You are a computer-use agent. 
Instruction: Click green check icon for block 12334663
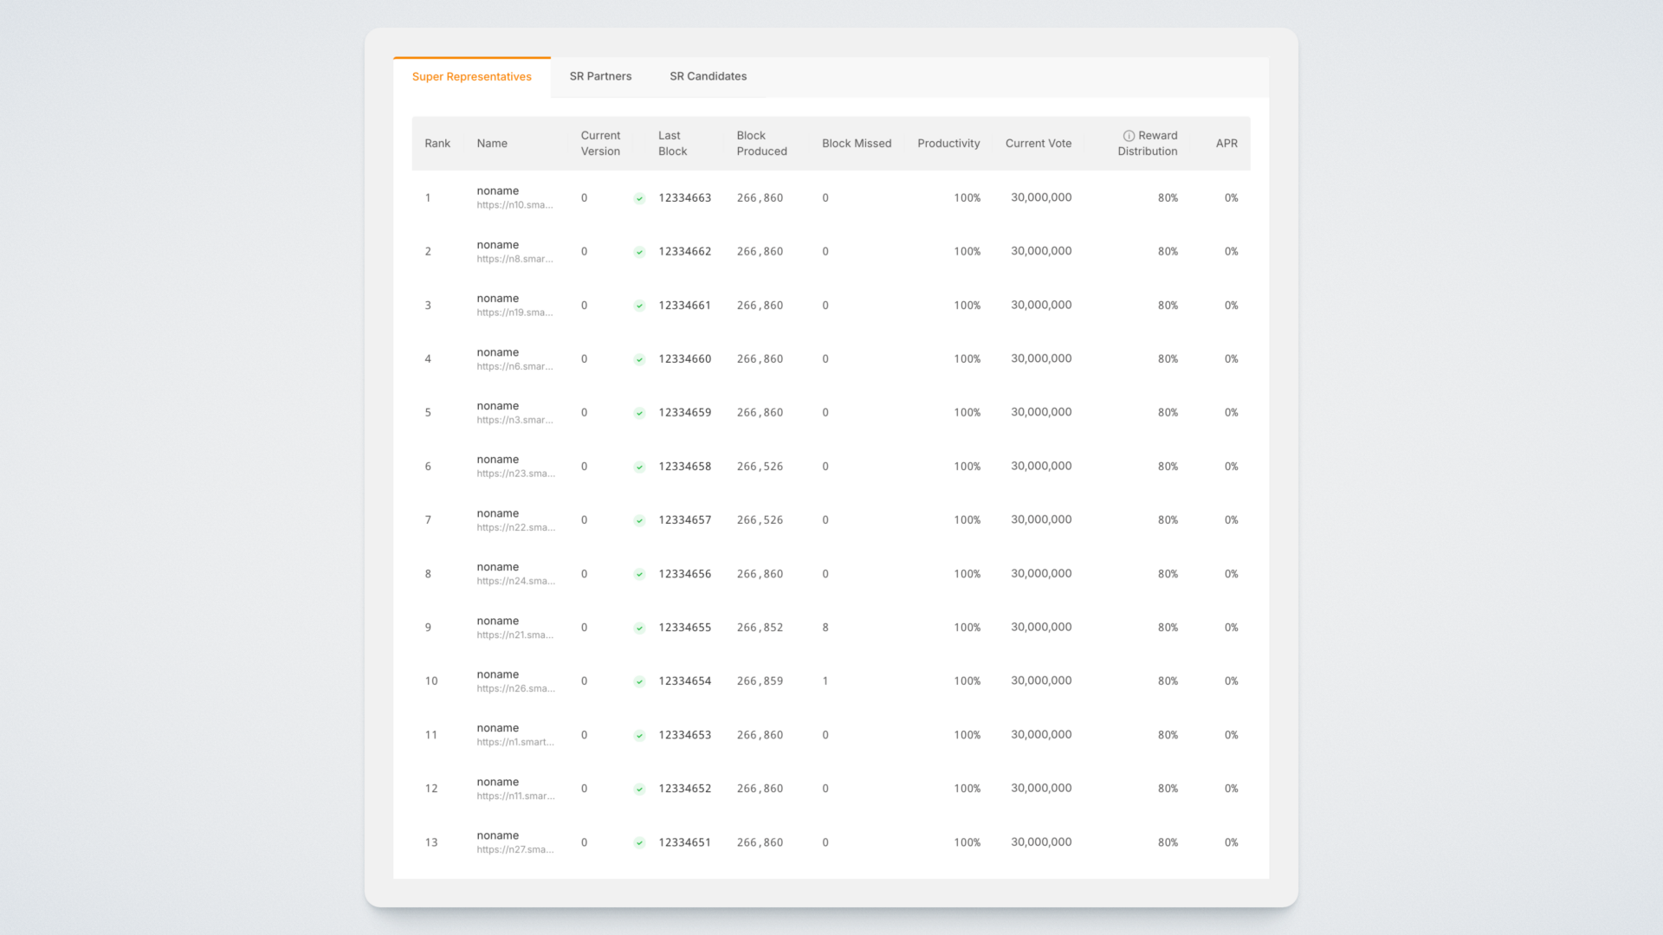(639, 198)
